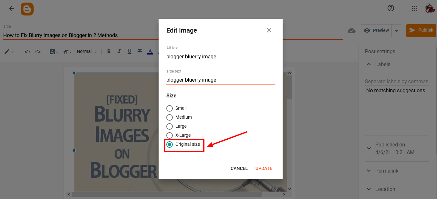Viewport: 437px width, 199px height.
Task: Go back with the left arrow icon
Action: click(12, 8)
